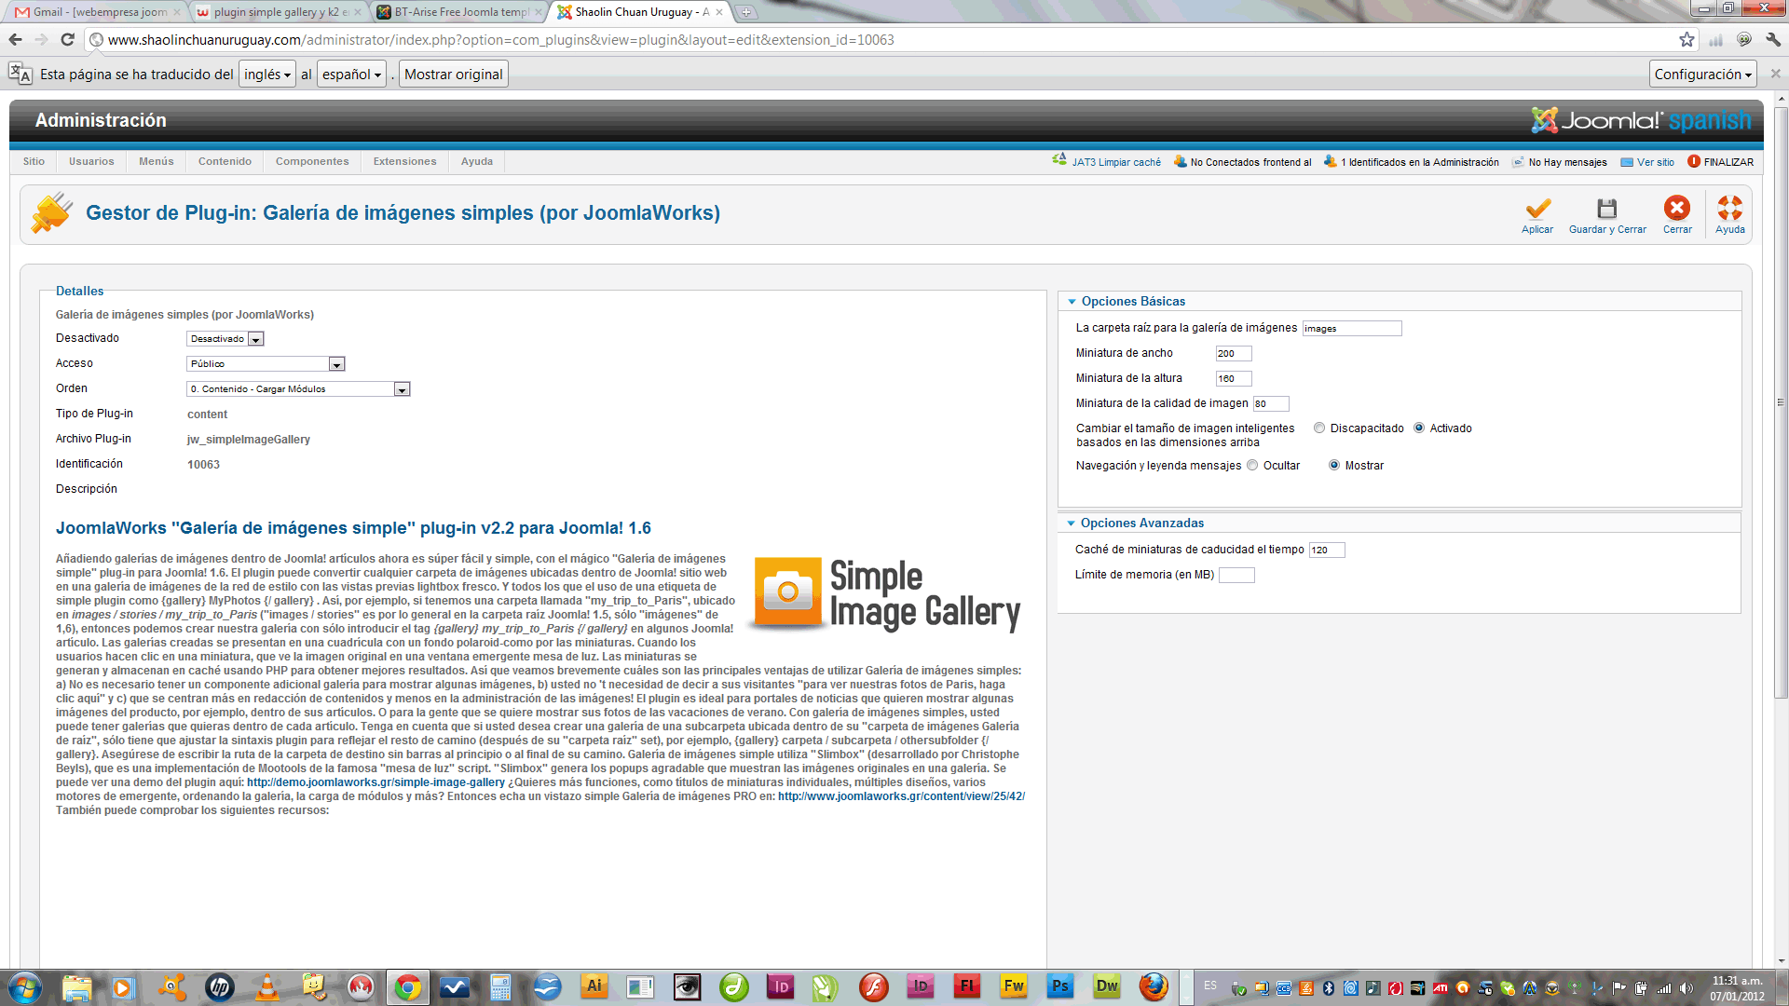Open the HP icon in taskbar
The image size is (1789, 1006).
(x=220, y=986)
